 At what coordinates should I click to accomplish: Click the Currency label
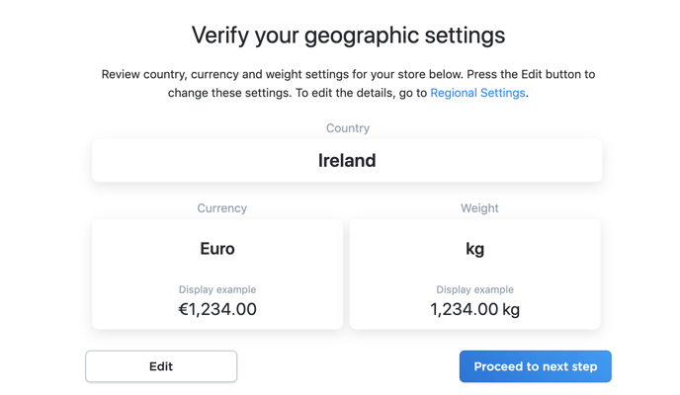coord(221,208)
